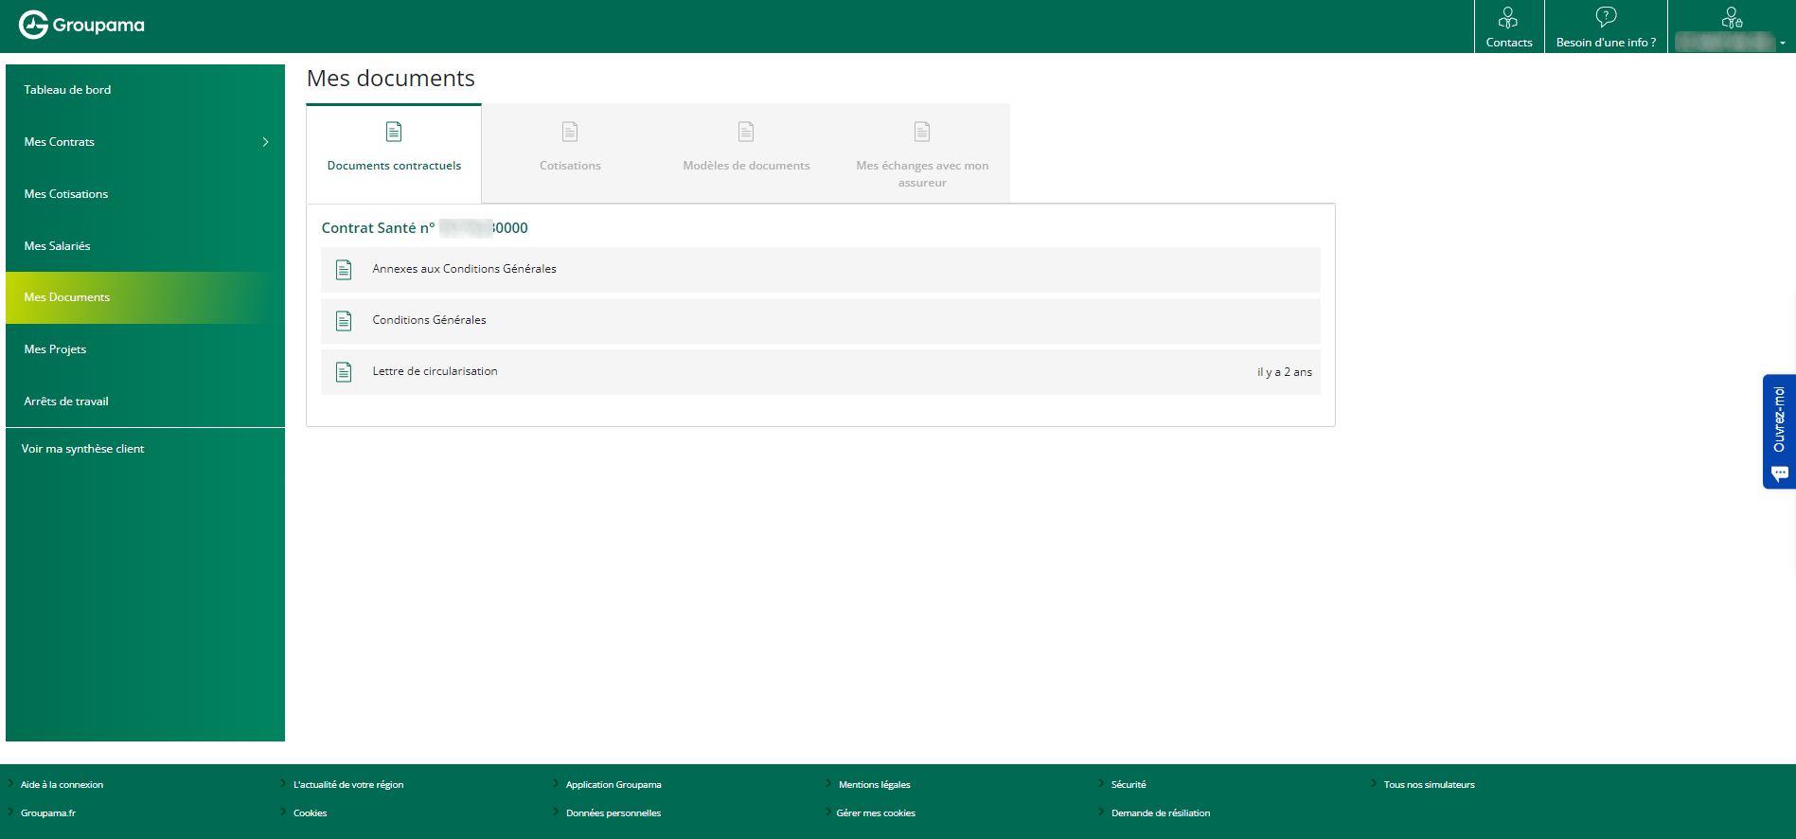This screenshot has height=839, width=1796.
Task: Click the Cotisations tab document icon
Action: click(x=570, y=132)
